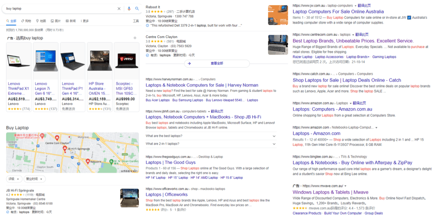The width and height of the screenshot is (433, 218).
Task: Open the Reboot It orange store photo
Action: coord(278,15)
